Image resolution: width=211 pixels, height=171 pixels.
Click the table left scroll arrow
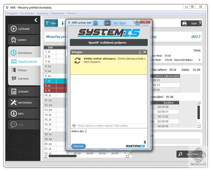pyautogui.click(x=45, y=156)
